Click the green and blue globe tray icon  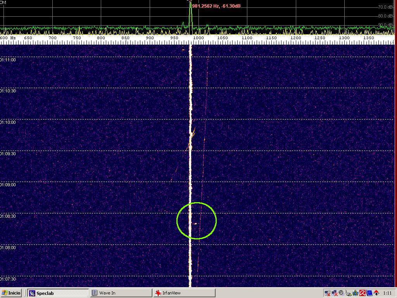coord(355,293)
